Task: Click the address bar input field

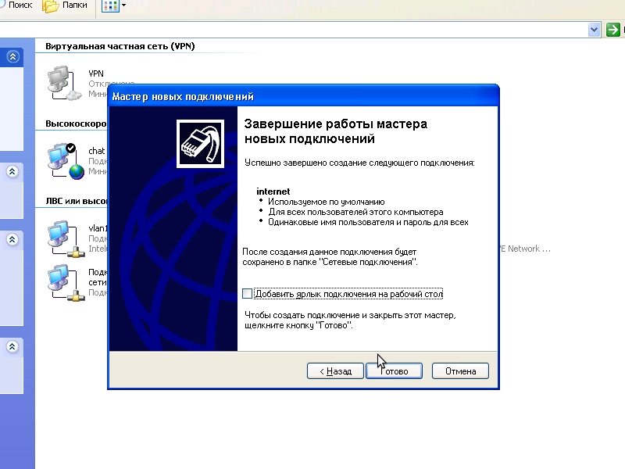Action: click(x=293, y=30)
